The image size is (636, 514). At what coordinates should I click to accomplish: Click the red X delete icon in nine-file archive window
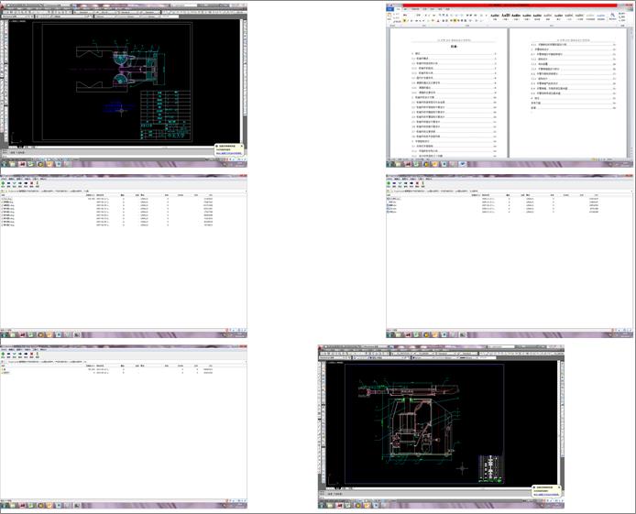click(x=32, y=183)
